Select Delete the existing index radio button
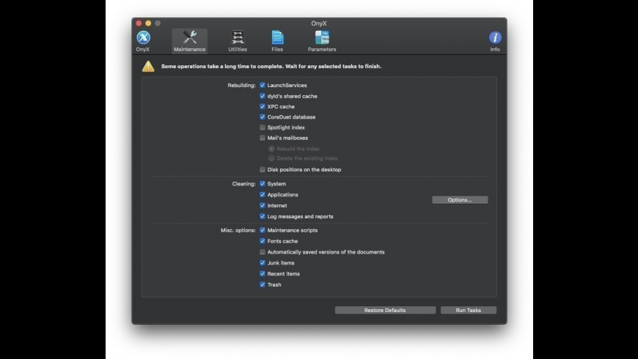This screenshot has height=359, width=638. click(x=271, y=158)
